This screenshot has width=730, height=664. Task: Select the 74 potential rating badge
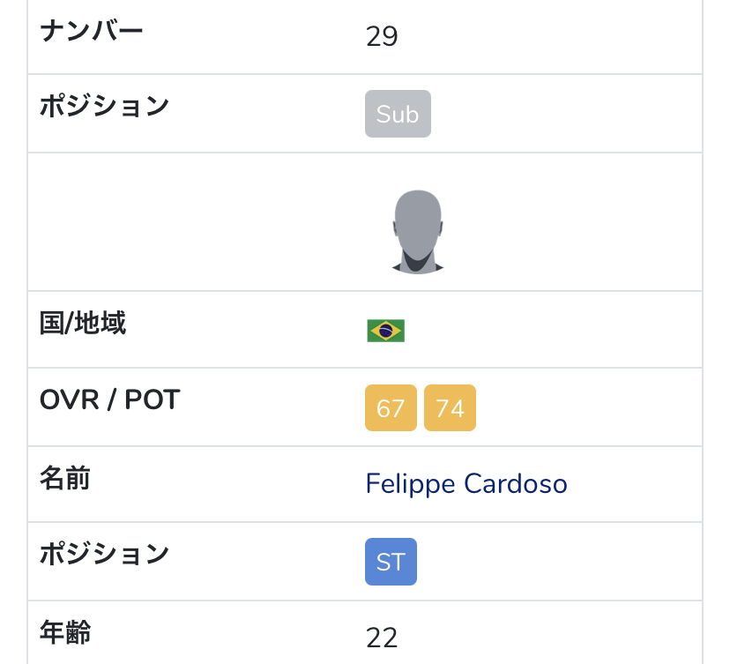[450, 408]
